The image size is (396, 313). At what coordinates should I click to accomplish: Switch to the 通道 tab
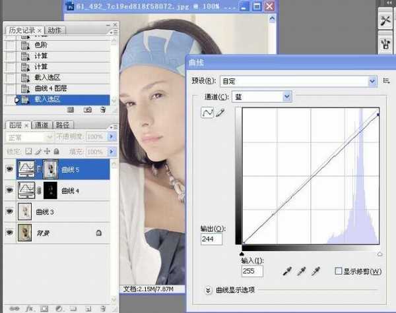pyautogui.click(x=41, y=125)
